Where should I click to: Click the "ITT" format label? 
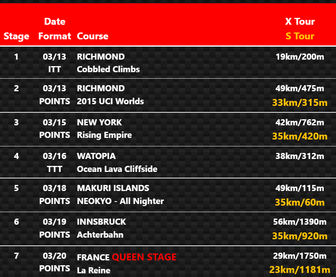click(x=54, y=69)
